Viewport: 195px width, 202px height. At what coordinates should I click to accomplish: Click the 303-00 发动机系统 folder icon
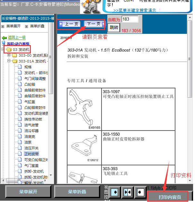click(14, 55)
